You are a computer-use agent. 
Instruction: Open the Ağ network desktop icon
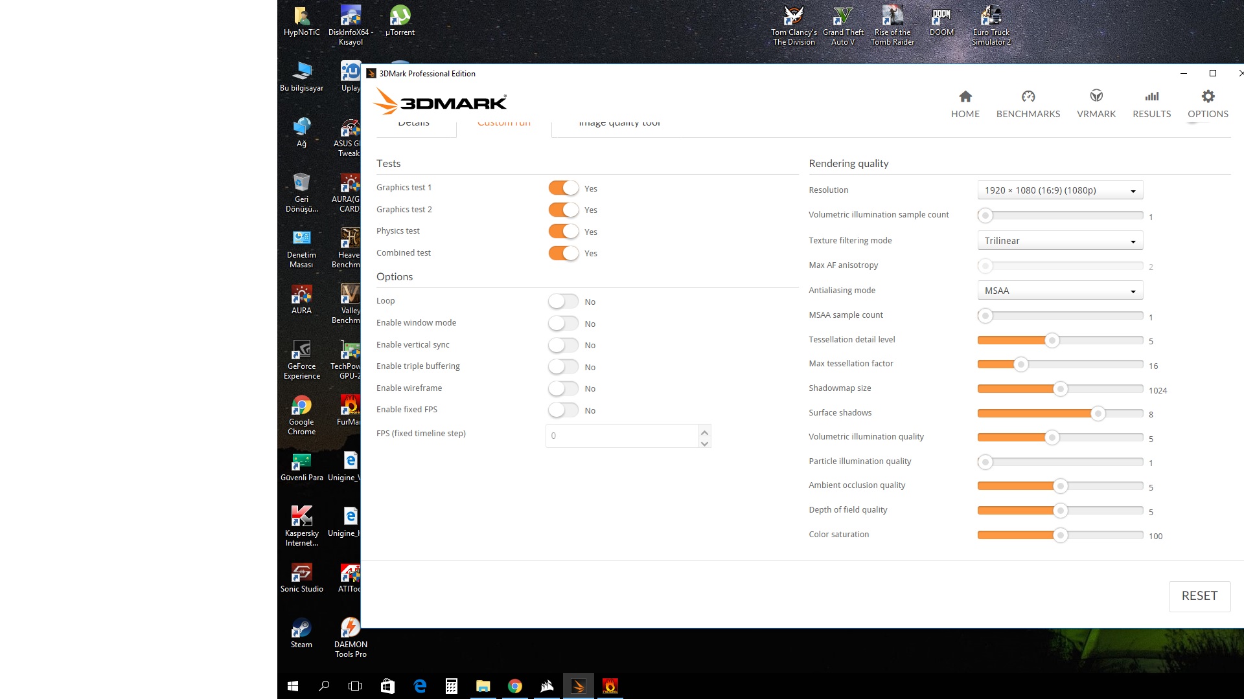(x=301, y=133)
